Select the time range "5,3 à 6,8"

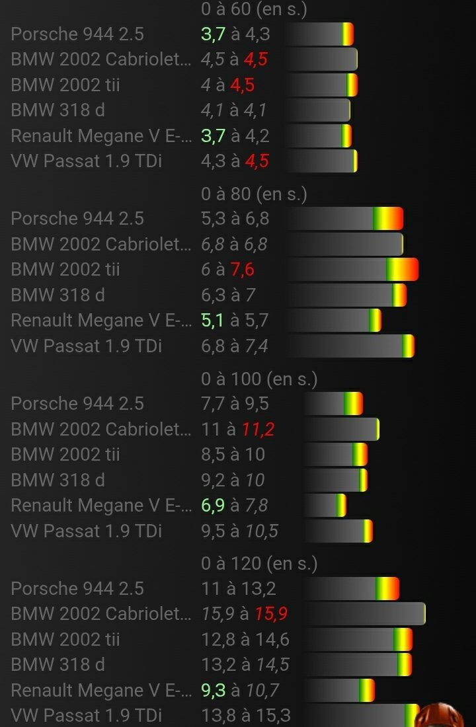point(235,218)
